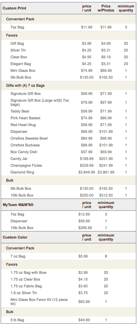138x327 pixels.
Task: Click the 5 lb Bag bulk item
Action: [19, 320]
